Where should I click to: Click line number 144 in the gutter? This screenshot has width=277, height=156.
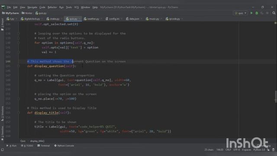tap(8, 62)
